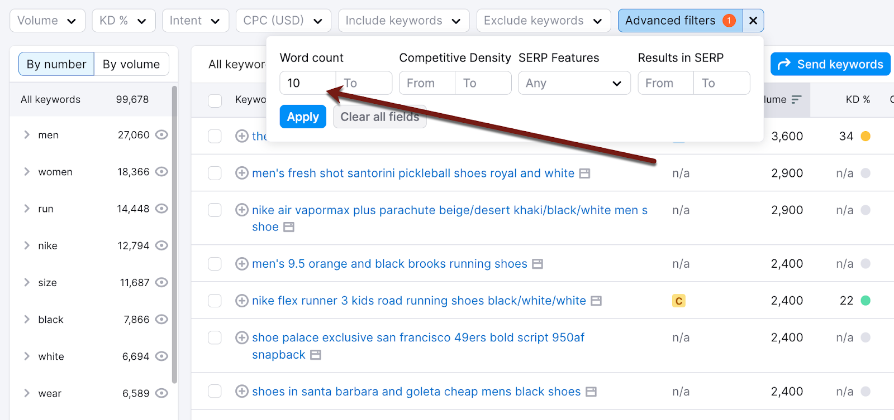Click the Advanced filters button
The height and width of the screenshot is (420, 894).
[x=680, y=21]
